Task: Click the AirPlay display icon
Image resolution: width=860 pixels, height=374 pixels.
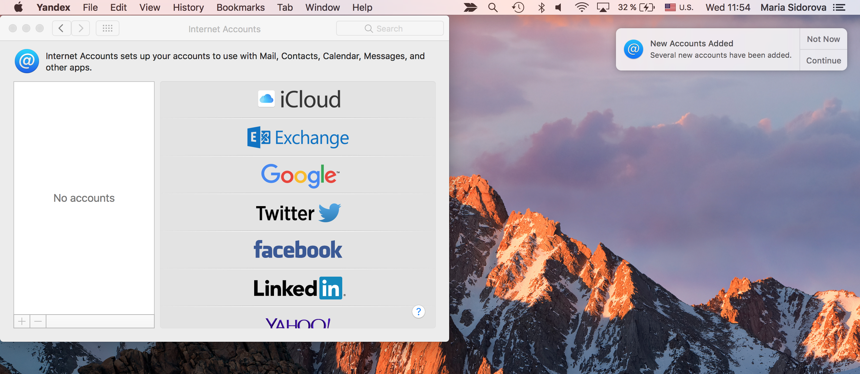Action: tap(603, 7)
